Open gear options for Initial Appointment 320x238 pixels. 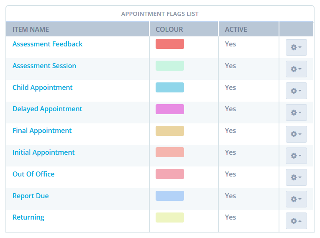[296, 156]
